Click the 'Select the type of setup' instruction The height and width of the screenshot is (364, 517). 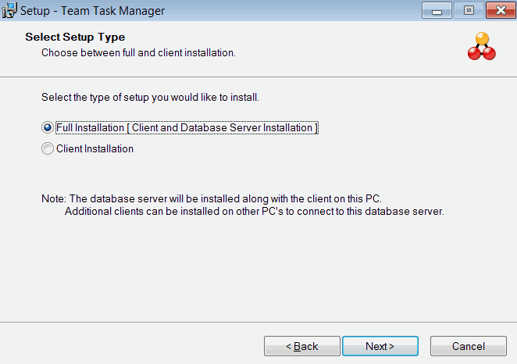tap(150, 98)
